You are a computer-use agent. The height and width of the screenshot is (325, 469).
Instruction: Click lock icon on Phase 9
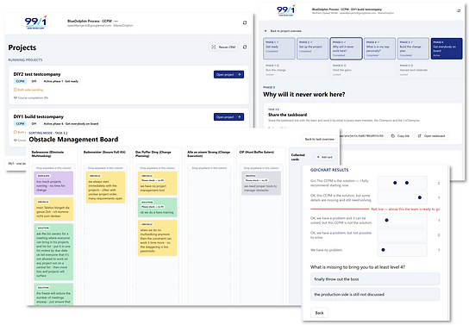[411, 66]
